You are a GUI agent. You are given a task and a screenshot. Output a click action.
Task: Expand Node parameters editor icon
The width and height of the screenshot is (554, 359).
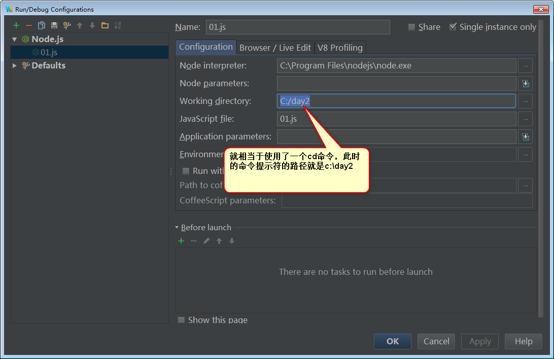pyautogui.click(x=526, y=84)
